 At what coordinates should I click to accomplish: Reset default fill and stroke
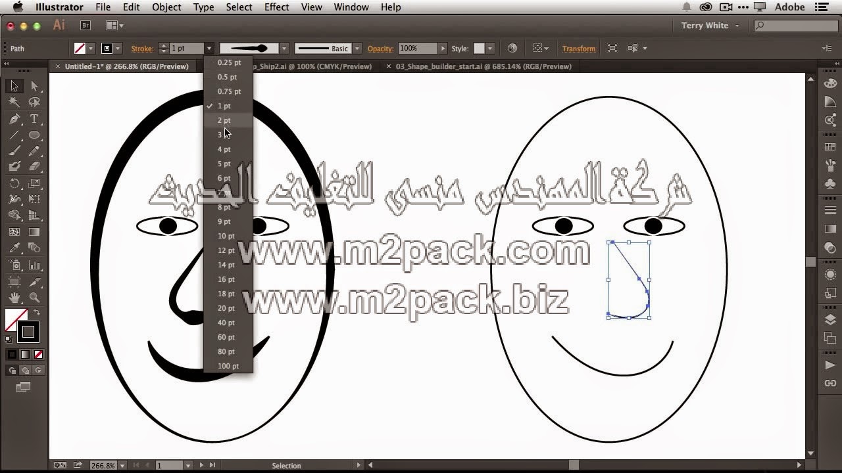(x=9, y=340)
